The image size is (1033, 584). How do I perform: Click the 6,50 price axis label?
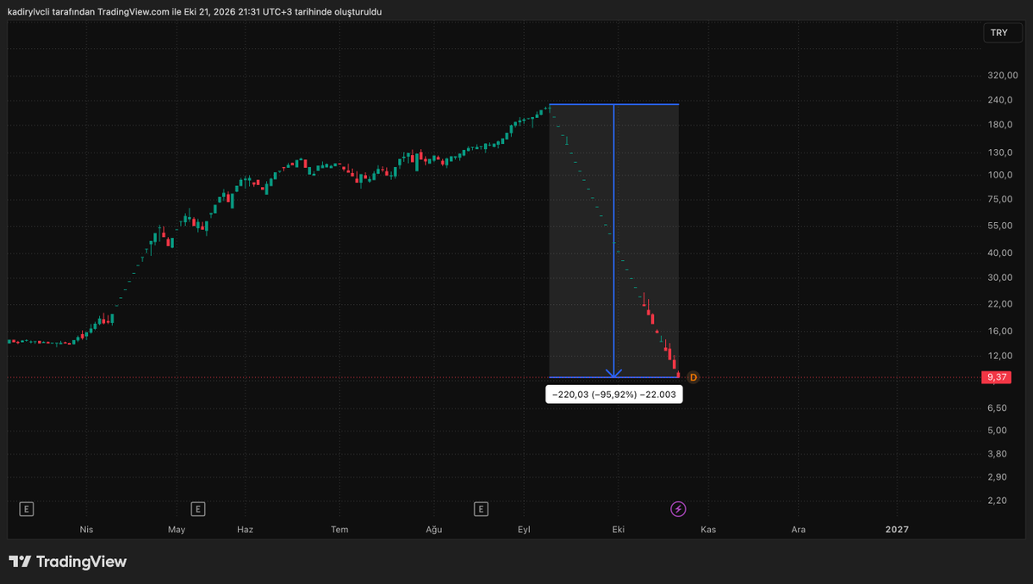click(998, 408)
